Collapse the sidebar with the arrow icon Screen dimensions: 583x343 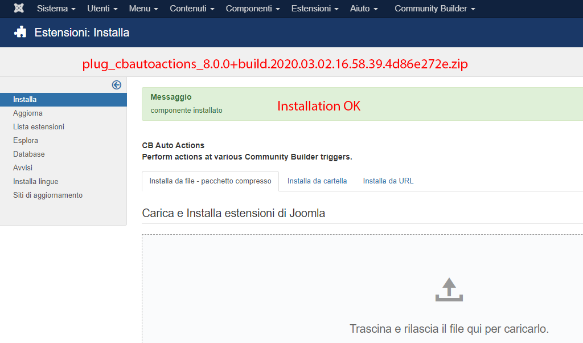[x=116, y=85]
